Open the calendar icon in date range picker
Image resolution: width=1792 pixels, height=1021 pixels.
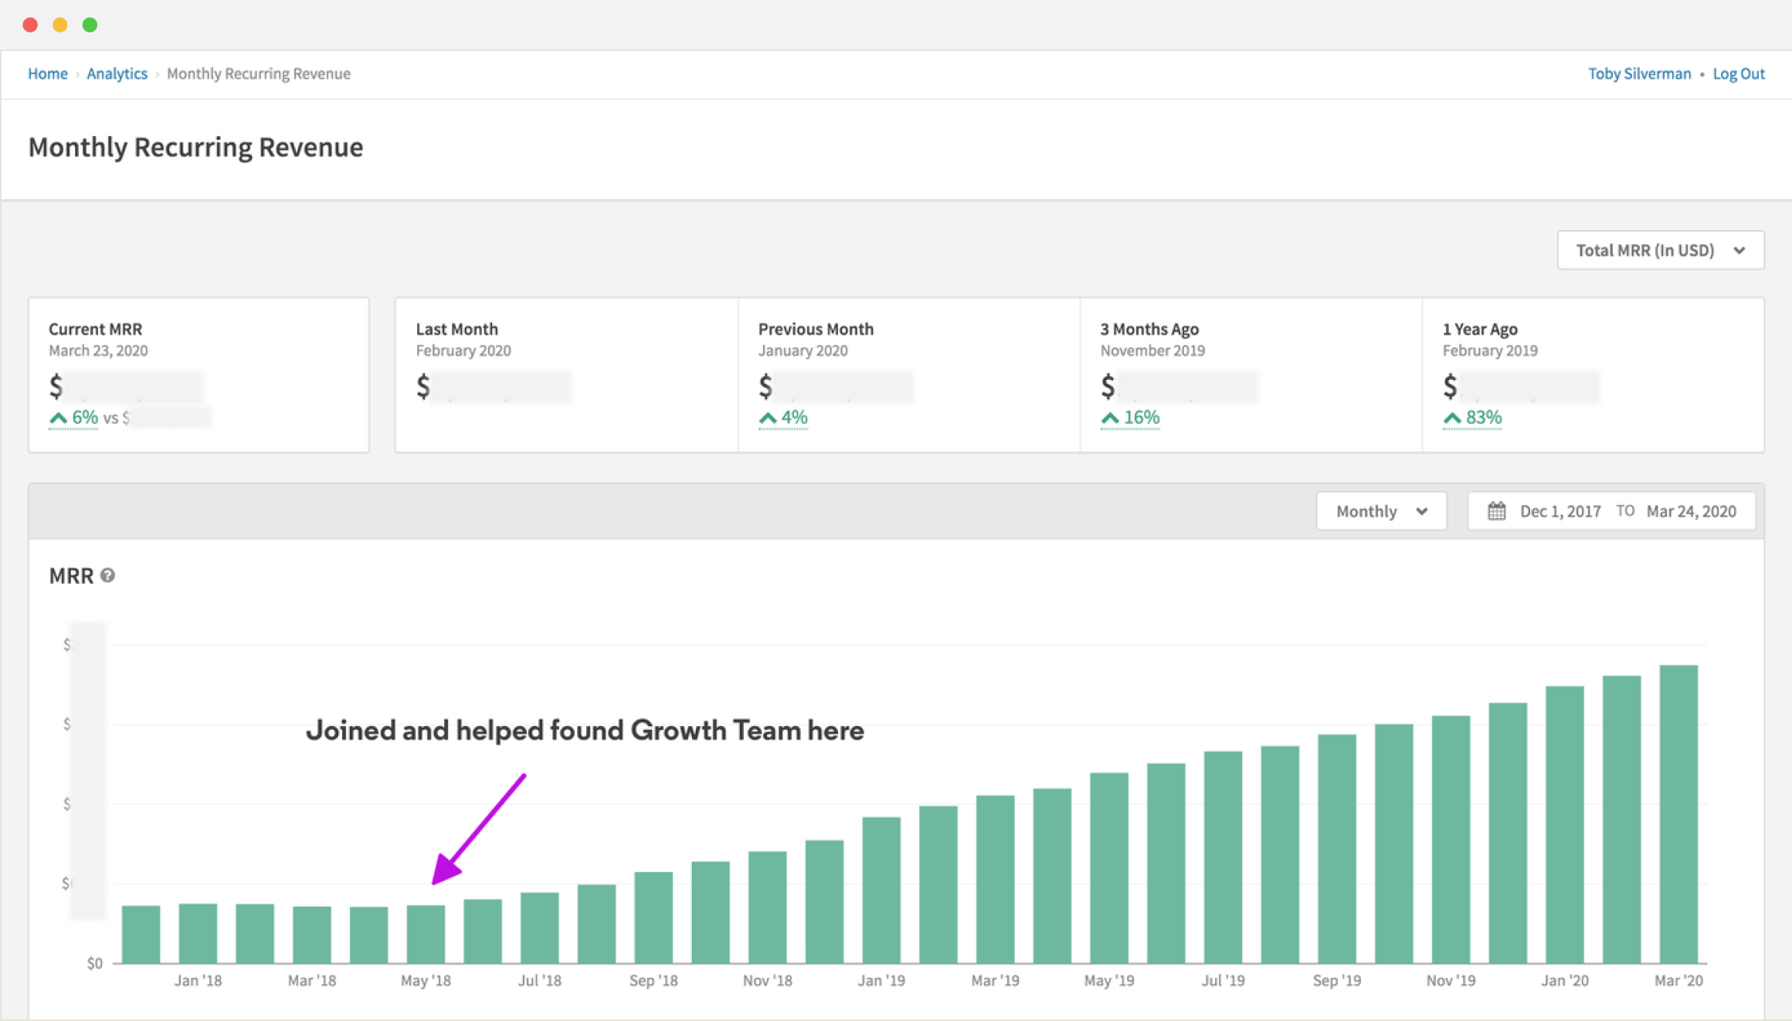pos(1497,510)
